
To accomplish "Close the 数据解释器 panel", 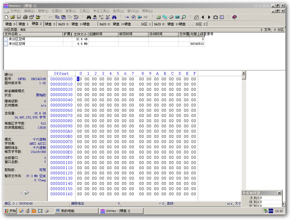I will 279,193.
